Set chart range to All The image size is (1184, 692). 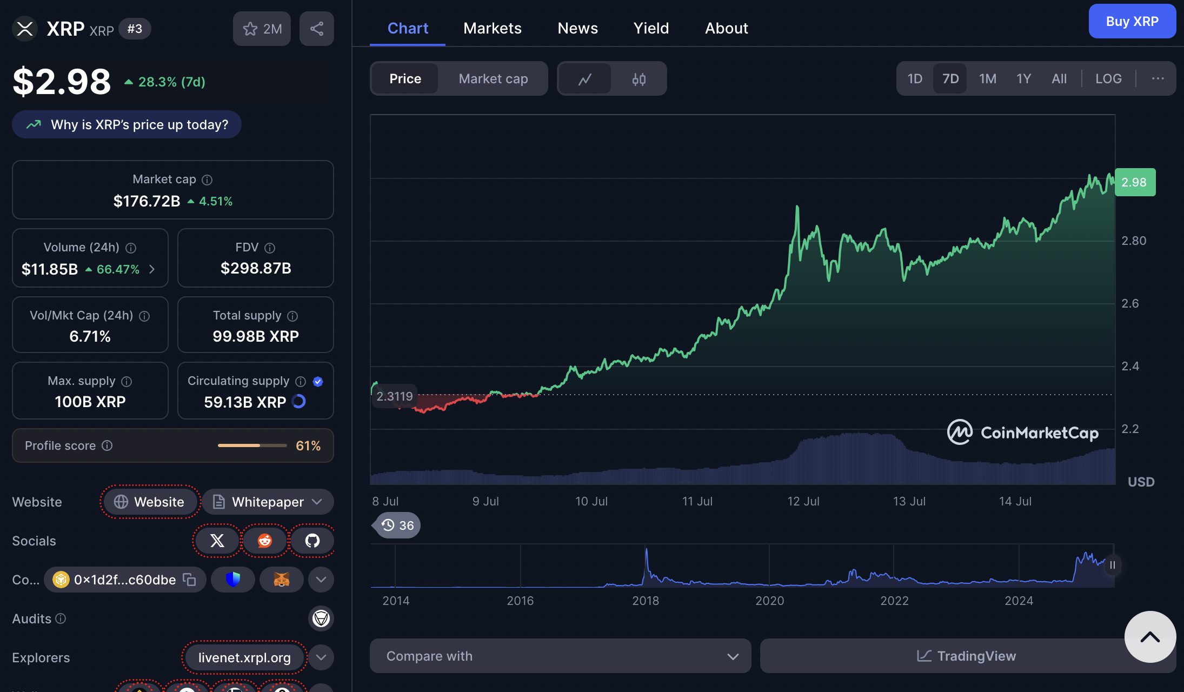click(1059, 79)
